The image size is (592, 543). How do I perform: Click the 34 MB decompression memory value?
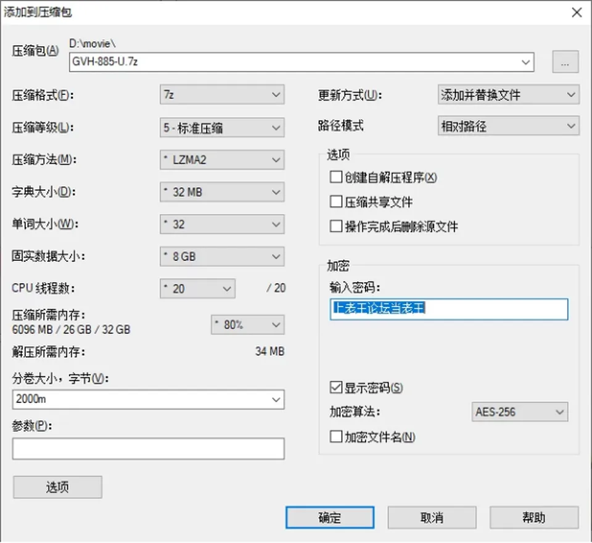[269, 352]
